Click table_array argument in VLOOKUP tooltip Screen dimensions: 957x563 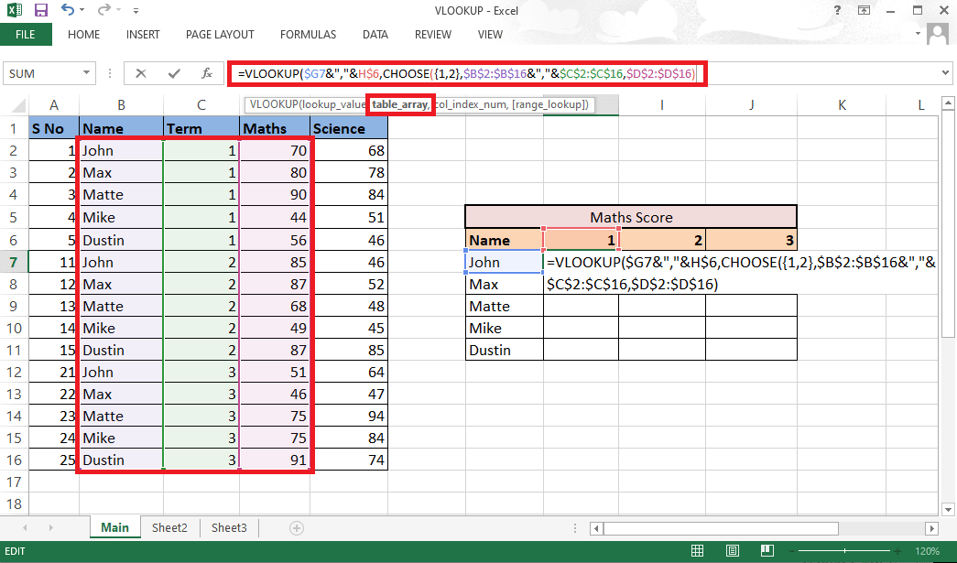(399, 105)
